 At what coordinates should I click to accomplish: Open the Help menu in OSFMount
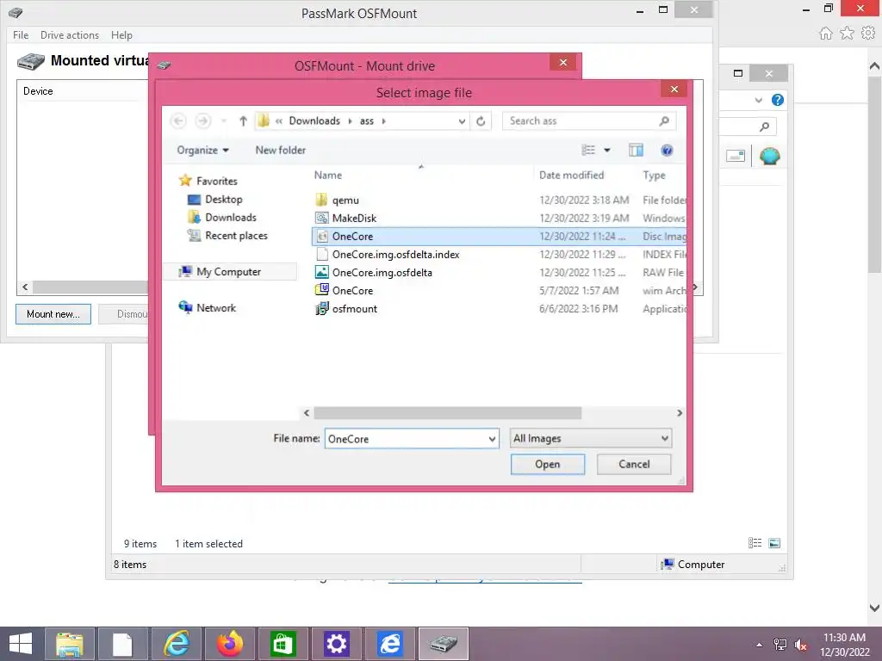coord(121,34)
